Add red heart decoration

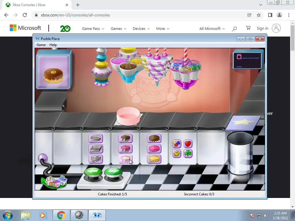188,144
